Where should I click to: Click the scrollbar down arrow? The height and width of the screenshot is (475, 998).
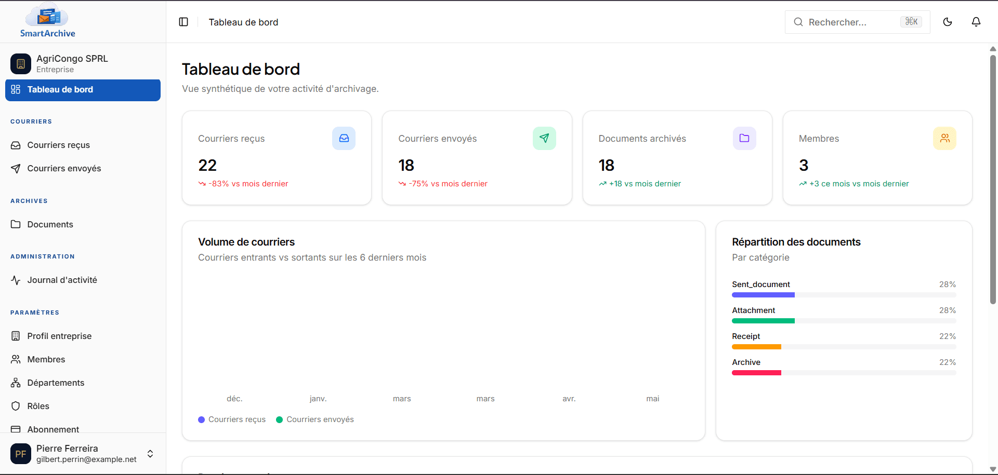pyautogui.click(x=993, y=469)
